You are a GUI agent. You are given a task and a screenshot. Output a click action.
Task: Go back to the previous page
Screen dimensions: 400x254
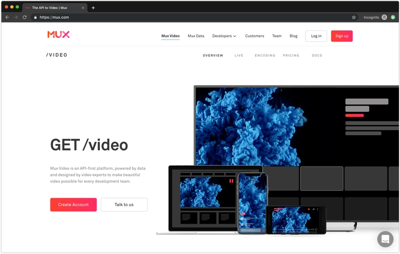click(7, 17)
